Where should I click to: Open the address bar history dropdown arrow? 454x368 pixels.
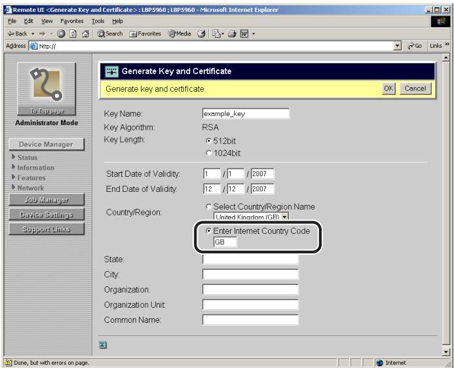tap(398, 46)
